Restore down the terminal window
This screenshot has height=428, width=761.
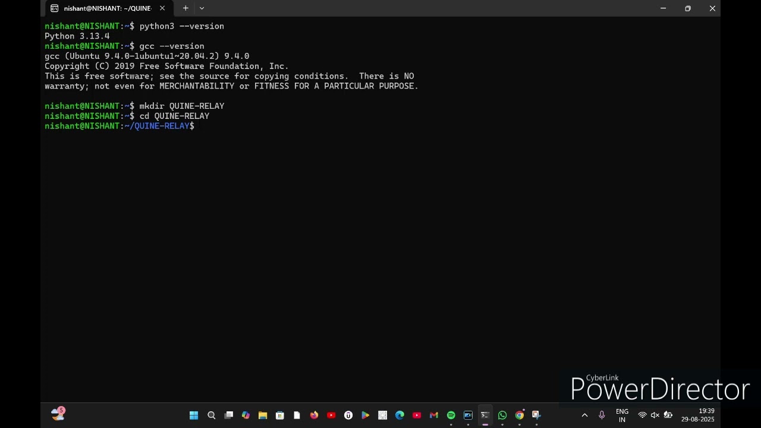click(687, 8)
